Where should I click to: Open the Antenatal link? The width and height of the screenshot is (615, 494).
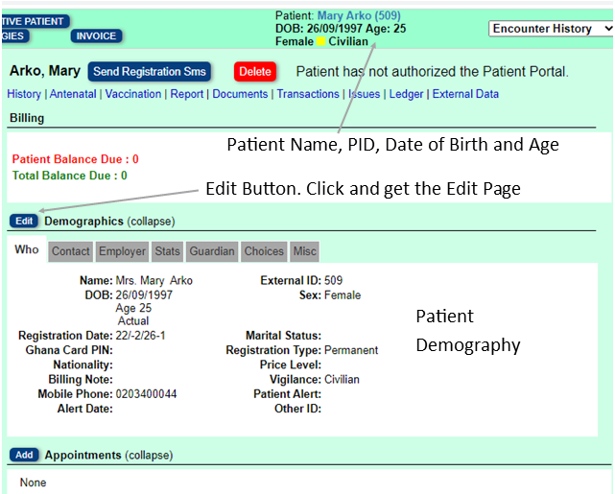pos(73,94)
